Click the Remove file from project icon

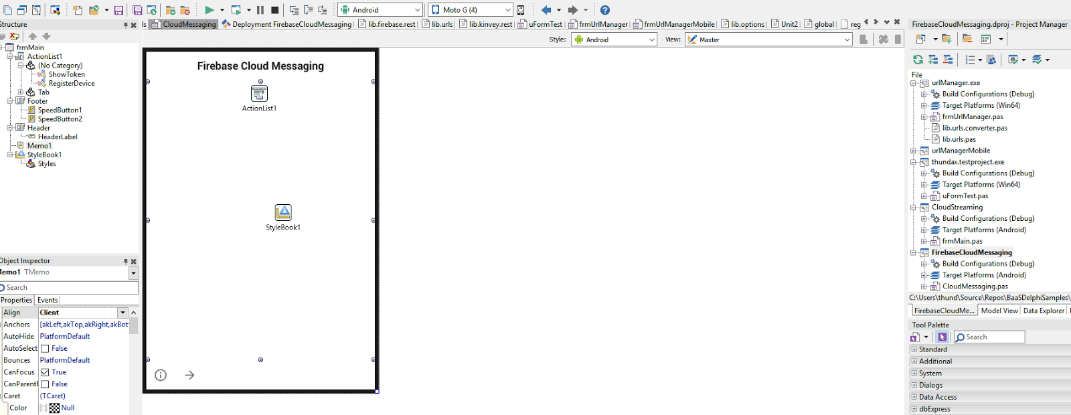click(185, 10)
